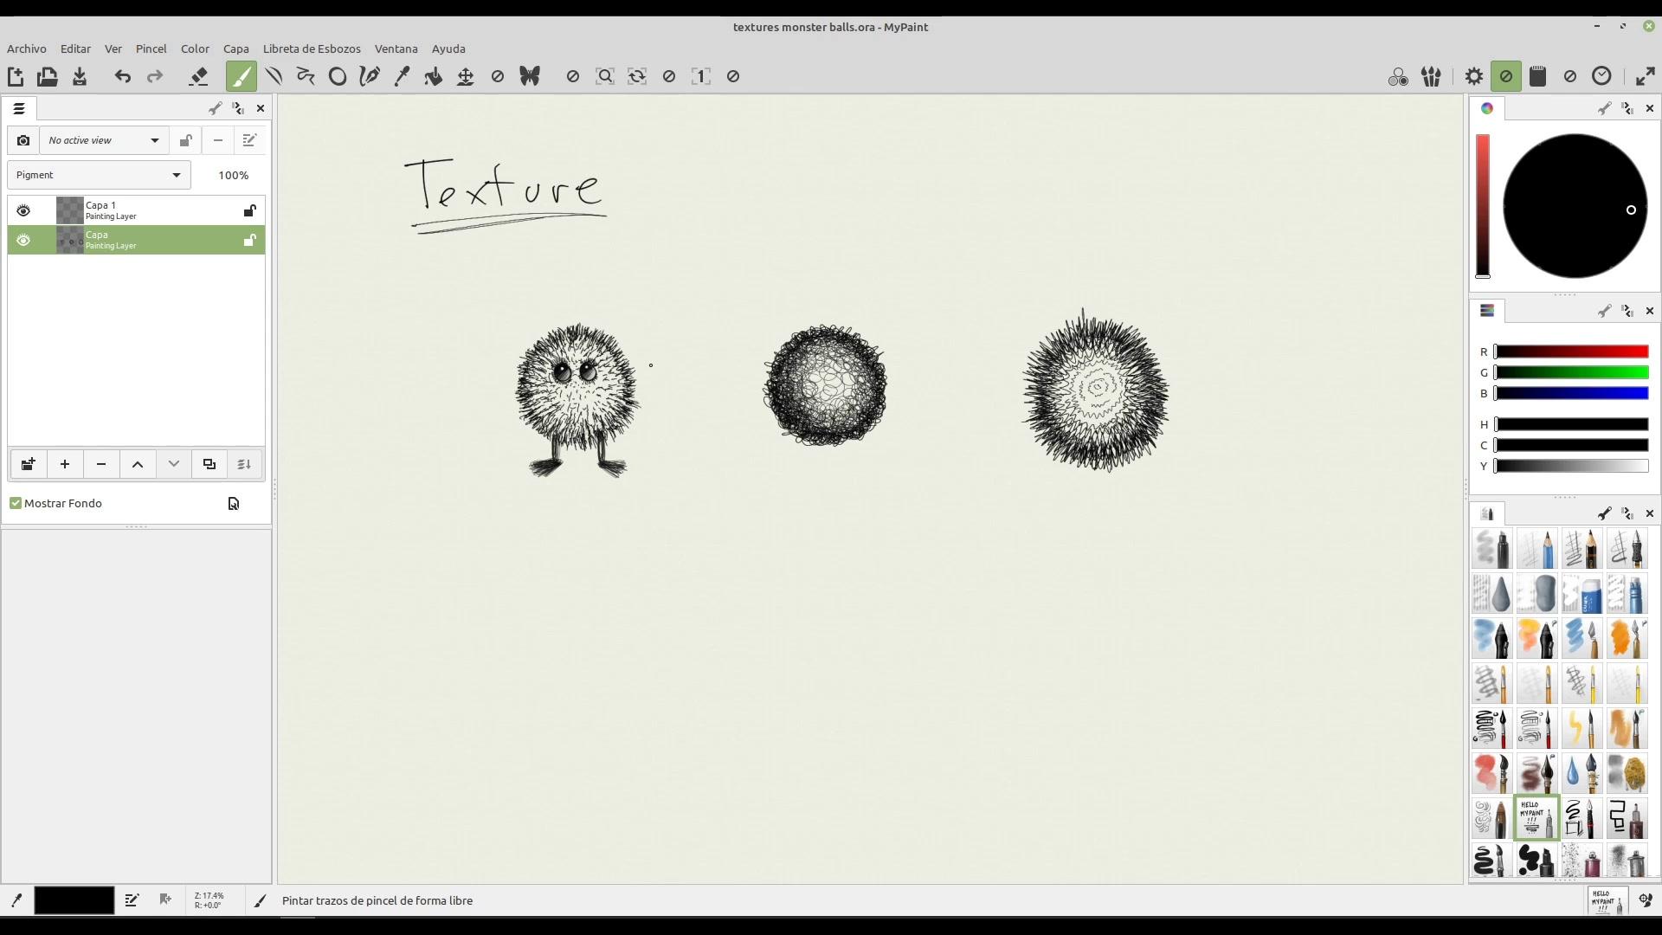1662x935 pixels.
Task: Open the Editar menu
Action: tap(75, 48)
